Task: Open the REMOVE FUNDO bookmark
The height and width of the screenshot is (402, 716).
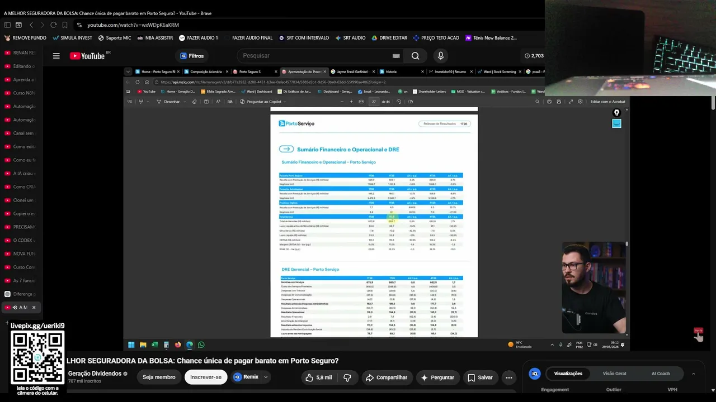Action: tap(26, 38)
